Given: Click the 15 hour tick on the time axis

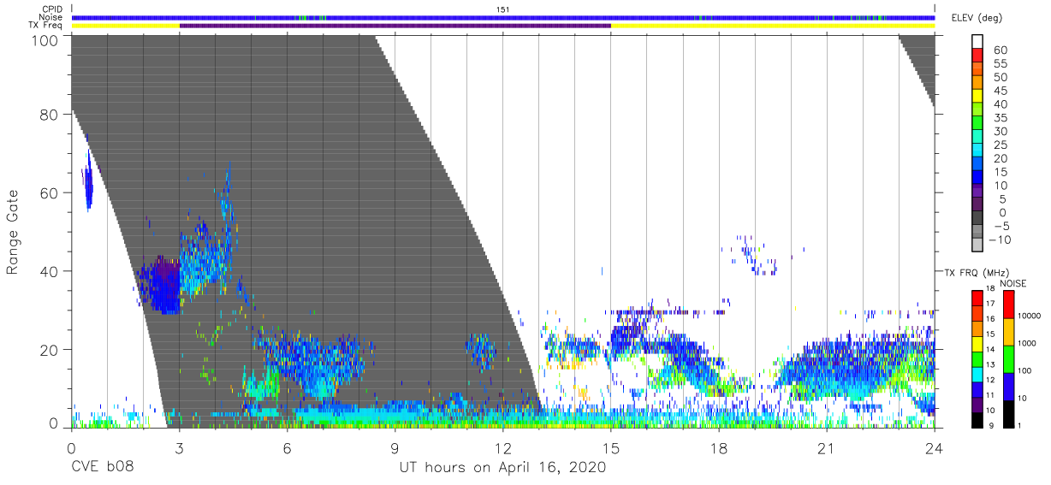Looking at the screenshot, I should (x=611, y=448).
